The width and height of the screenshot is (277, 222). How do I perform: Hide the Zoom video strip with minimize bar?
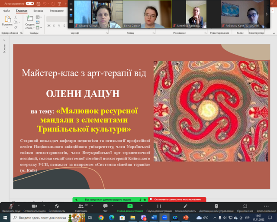pyautogui.click(x=71, y=4)
